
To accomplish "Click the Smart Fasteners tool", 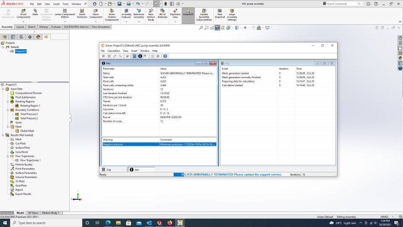I will 82,13.
